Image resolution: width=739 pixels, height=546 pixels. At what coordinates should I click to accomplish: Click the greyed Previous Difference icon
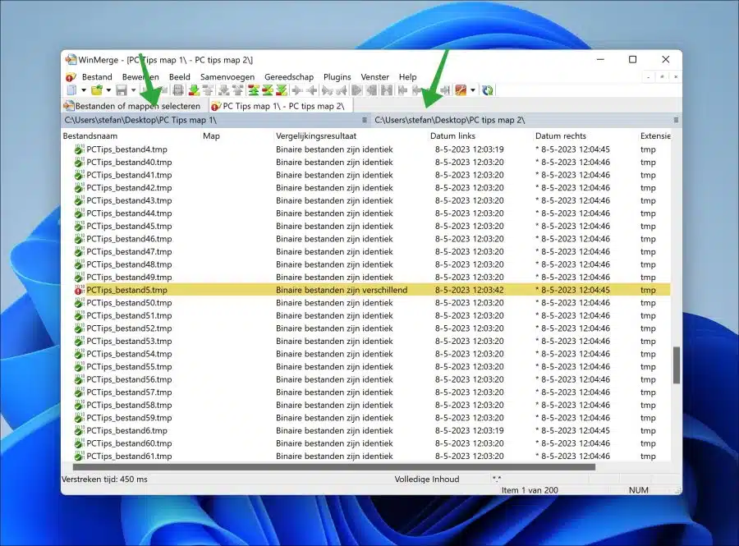click(x=208, y=90)
